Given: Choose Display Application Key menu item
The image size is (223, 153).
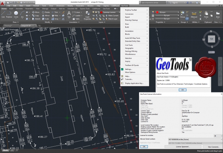Looking at the screenshot, I should [135, 84].
